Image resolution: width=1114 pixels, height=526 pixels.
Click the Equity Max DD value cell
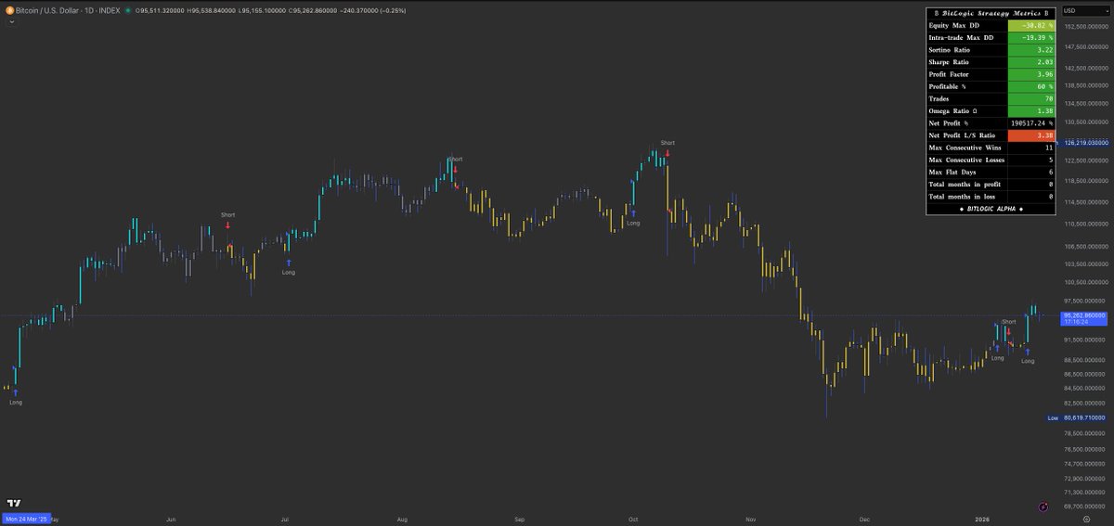click(1031, 26)
